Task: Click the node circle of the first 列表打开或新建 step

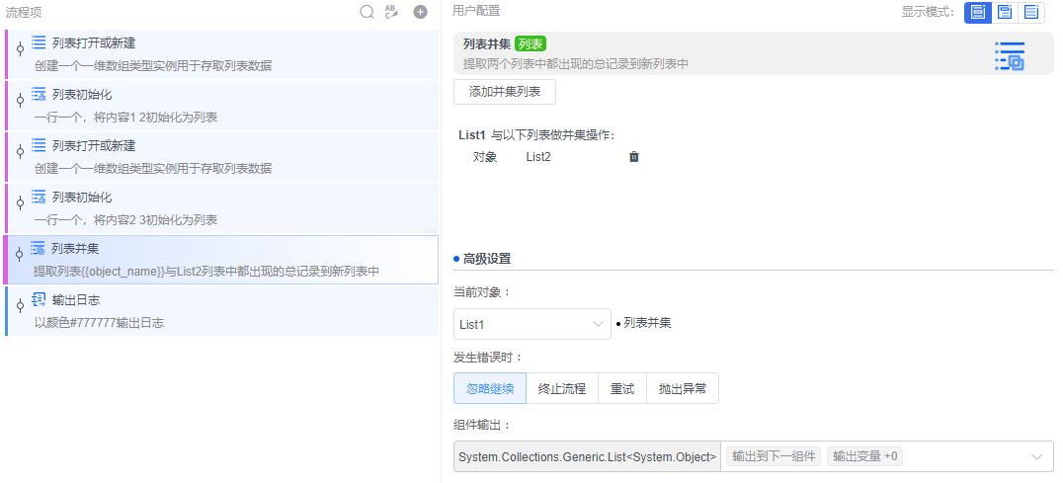Action: click(20, 48)
